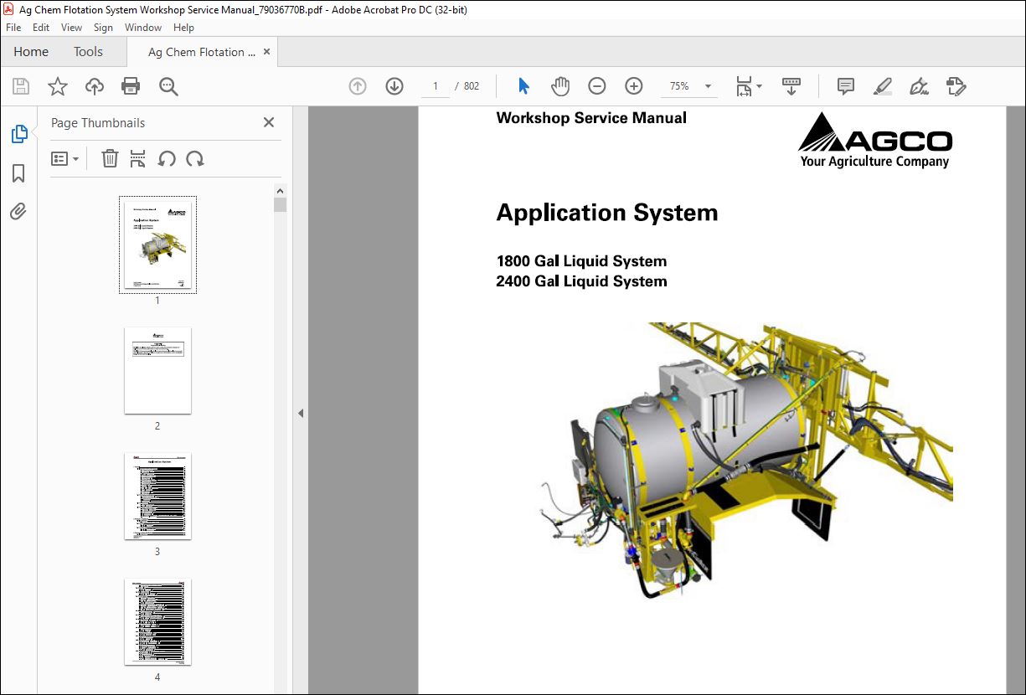Switch to the Home tab
Viewport: 1026px width, 695px height.
[31, 52]
